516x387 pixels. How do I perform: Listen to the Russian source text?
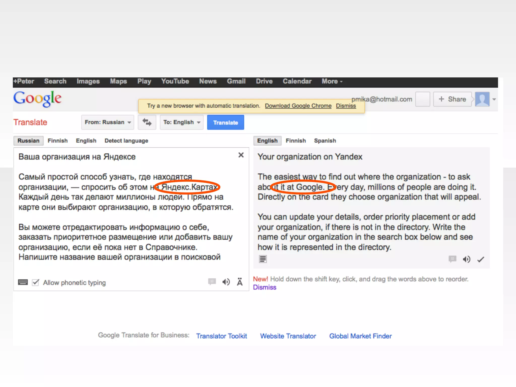(x=226, y=282)
